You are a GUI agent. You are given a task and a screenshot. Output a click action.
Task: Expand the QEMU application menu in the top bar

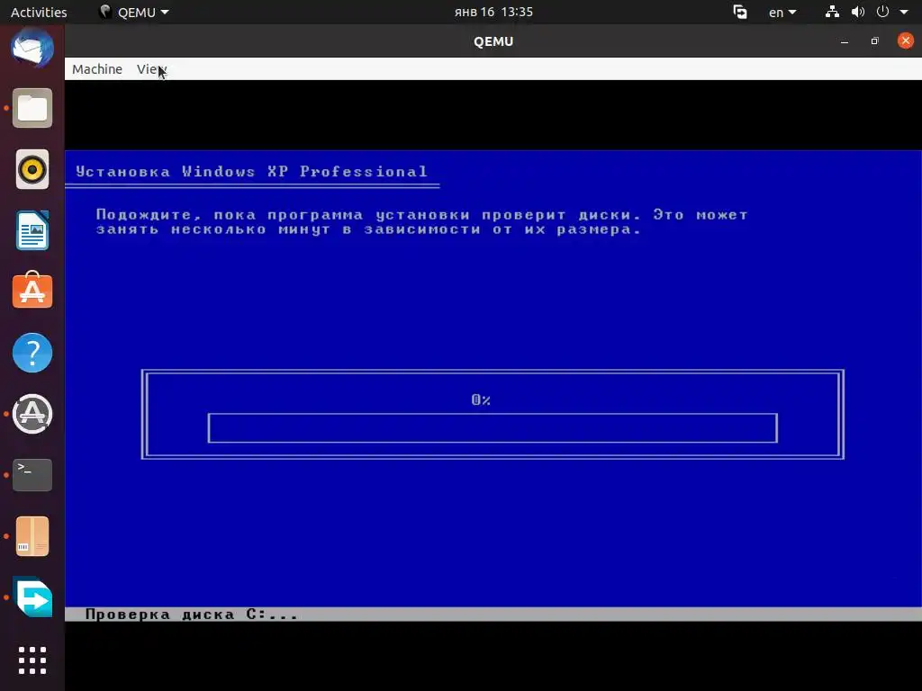click(134, 12)
